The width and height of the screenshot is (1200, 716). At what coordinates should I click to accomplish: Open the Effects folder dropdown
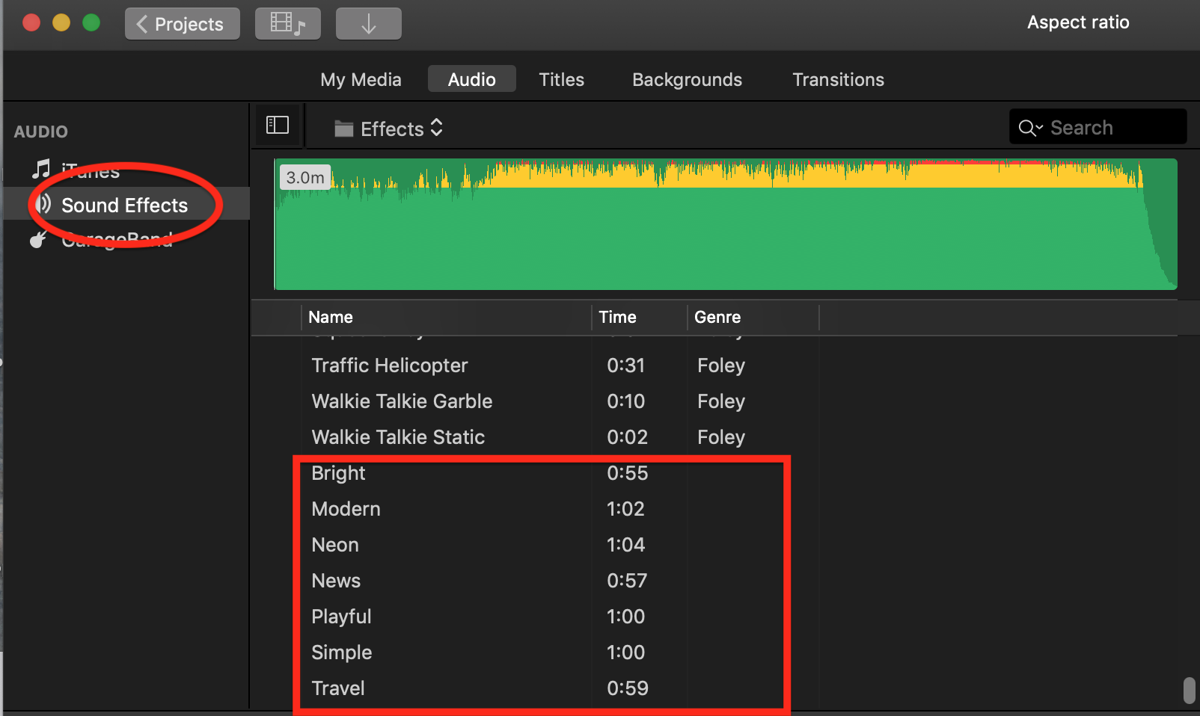coord(389,129)
